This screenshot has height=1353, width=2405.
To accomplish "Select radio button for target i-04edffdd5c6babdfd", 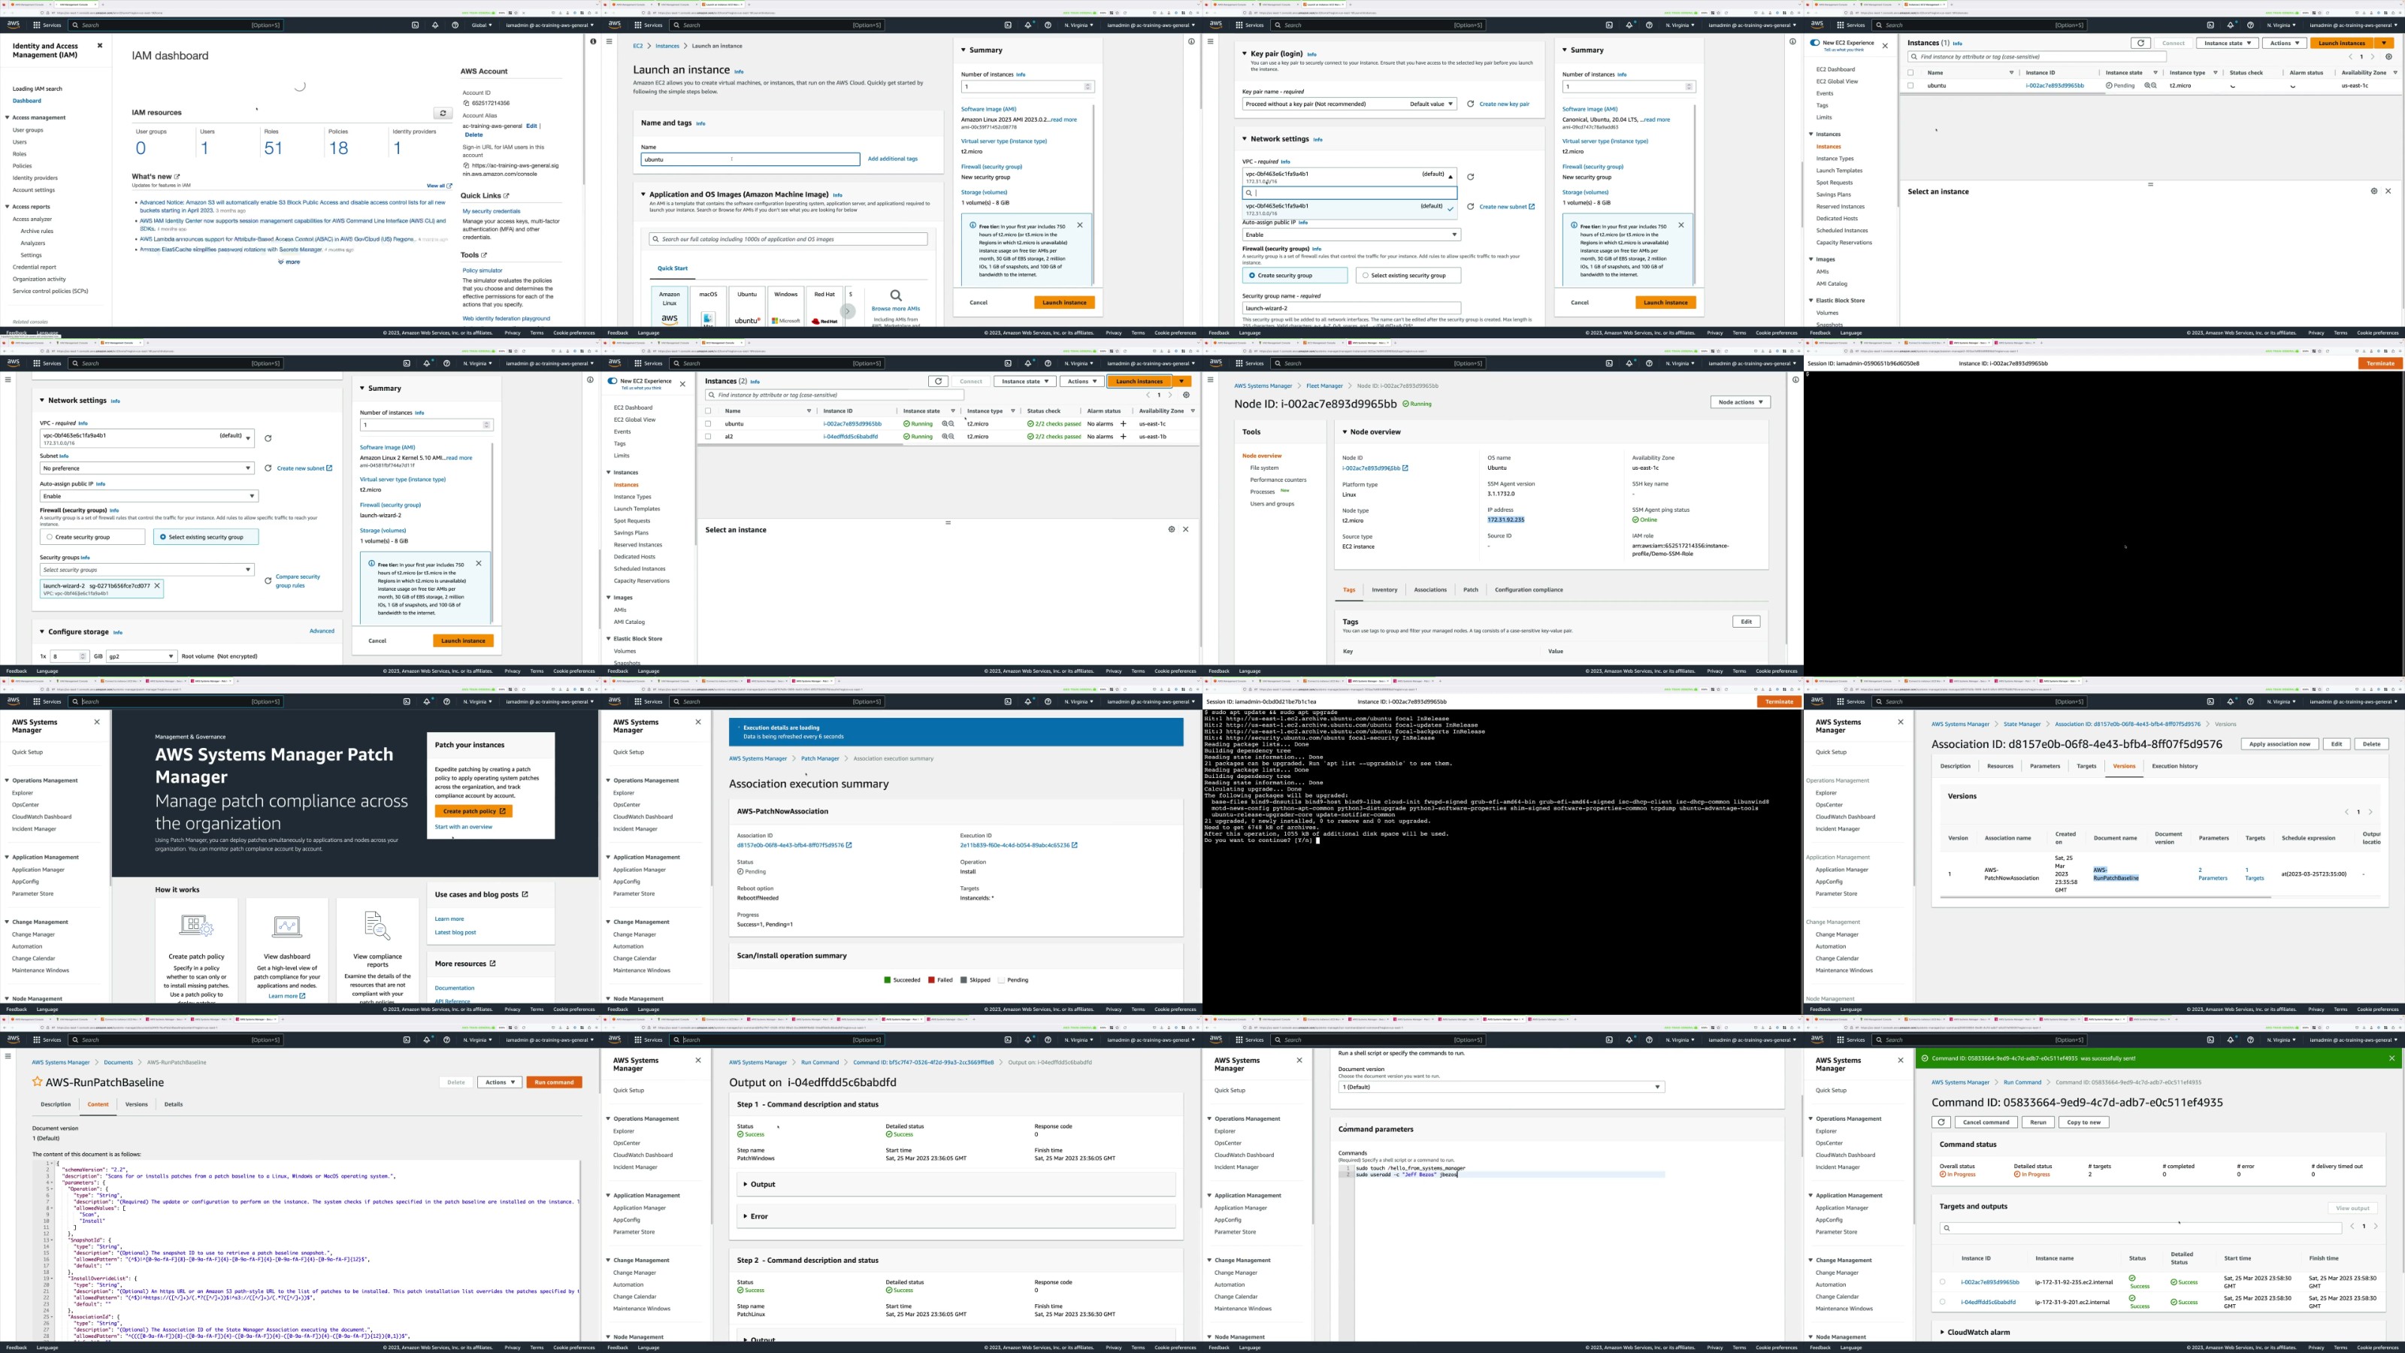I will pyautogui.click(x=1943, y=1302).
